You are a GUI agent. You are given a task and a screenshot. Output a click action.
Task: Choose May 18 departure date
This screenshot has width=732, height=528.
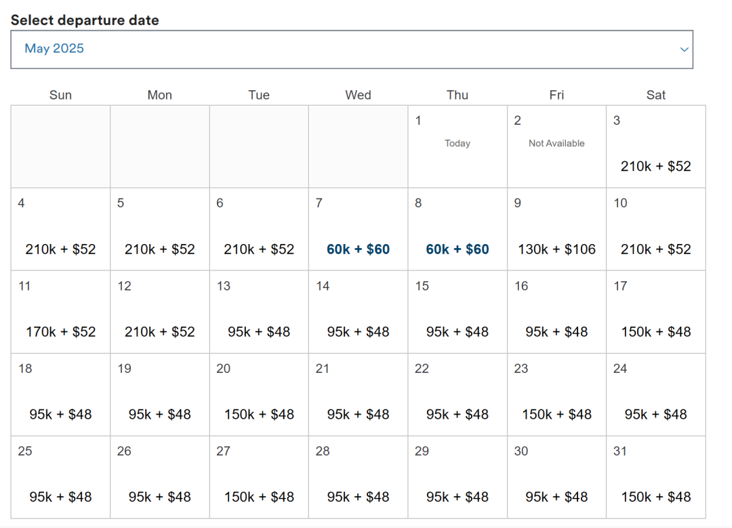[x=61, y=394]
